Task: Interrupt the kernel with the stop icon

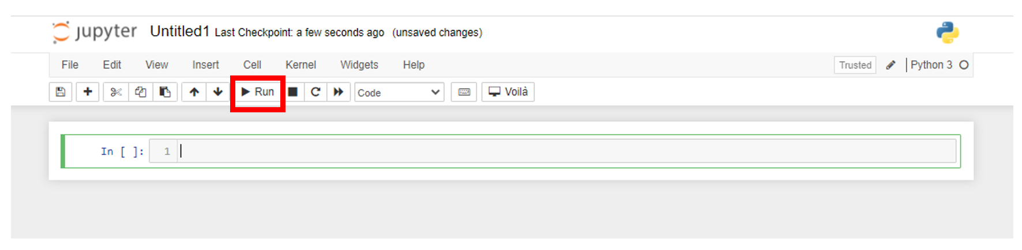Action: pos(293,92)
